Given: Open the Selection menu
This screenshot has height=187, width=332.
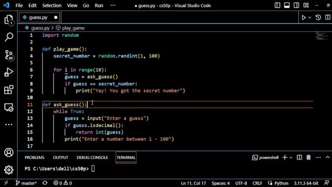Looking at the screenshot, I should 52,6.
